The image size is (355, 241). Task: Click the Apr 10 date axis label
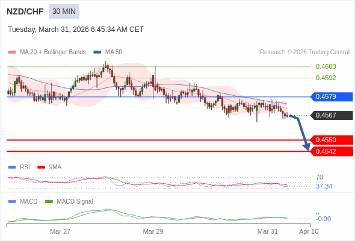[309, 231]
